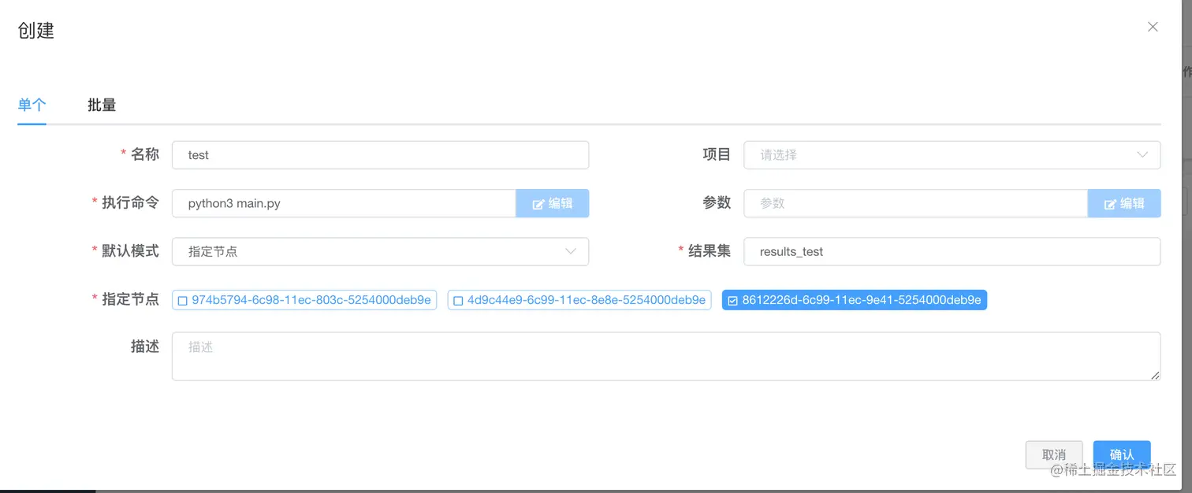Click the 取消 button
Viewport: 1192px width, 493px height.
pyautogui.click(x=1054, y=455)
